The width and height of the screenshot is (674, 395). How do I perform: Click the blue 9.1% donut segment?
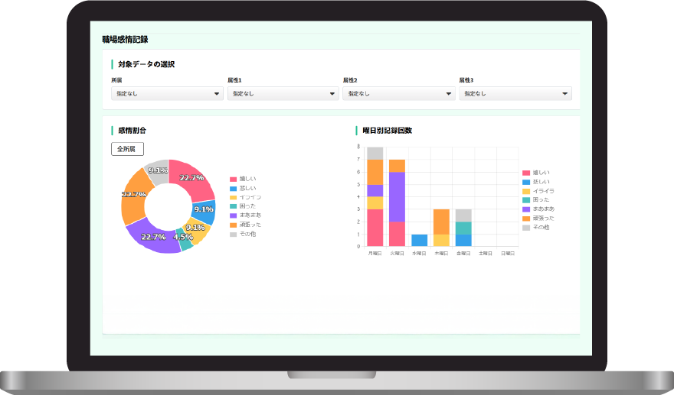coord(205,209)
